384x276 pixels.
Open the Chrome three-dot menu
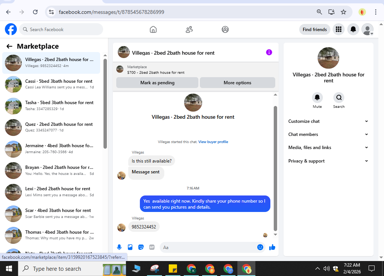(375, 12)
